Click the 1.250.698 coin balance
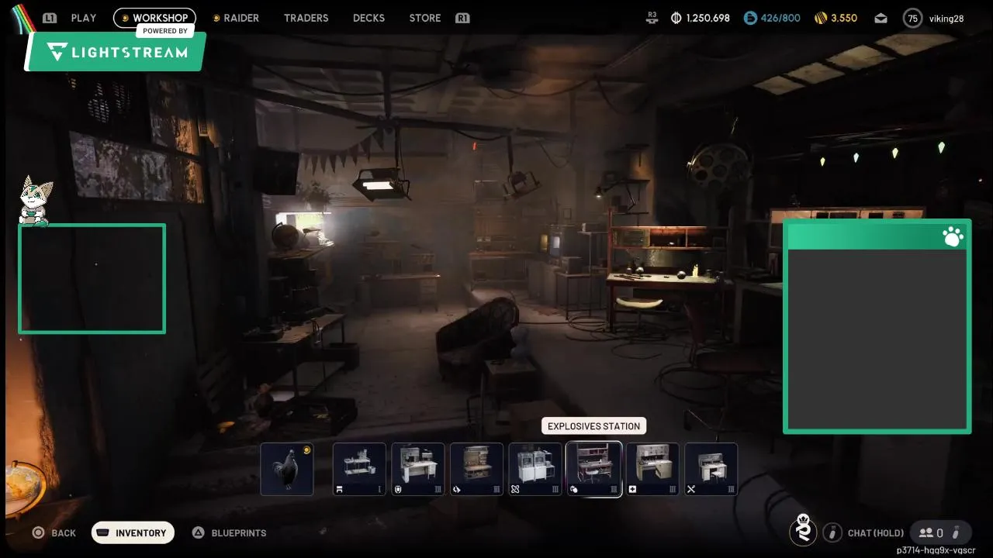 pyautogui.click(x=708, y=18)
